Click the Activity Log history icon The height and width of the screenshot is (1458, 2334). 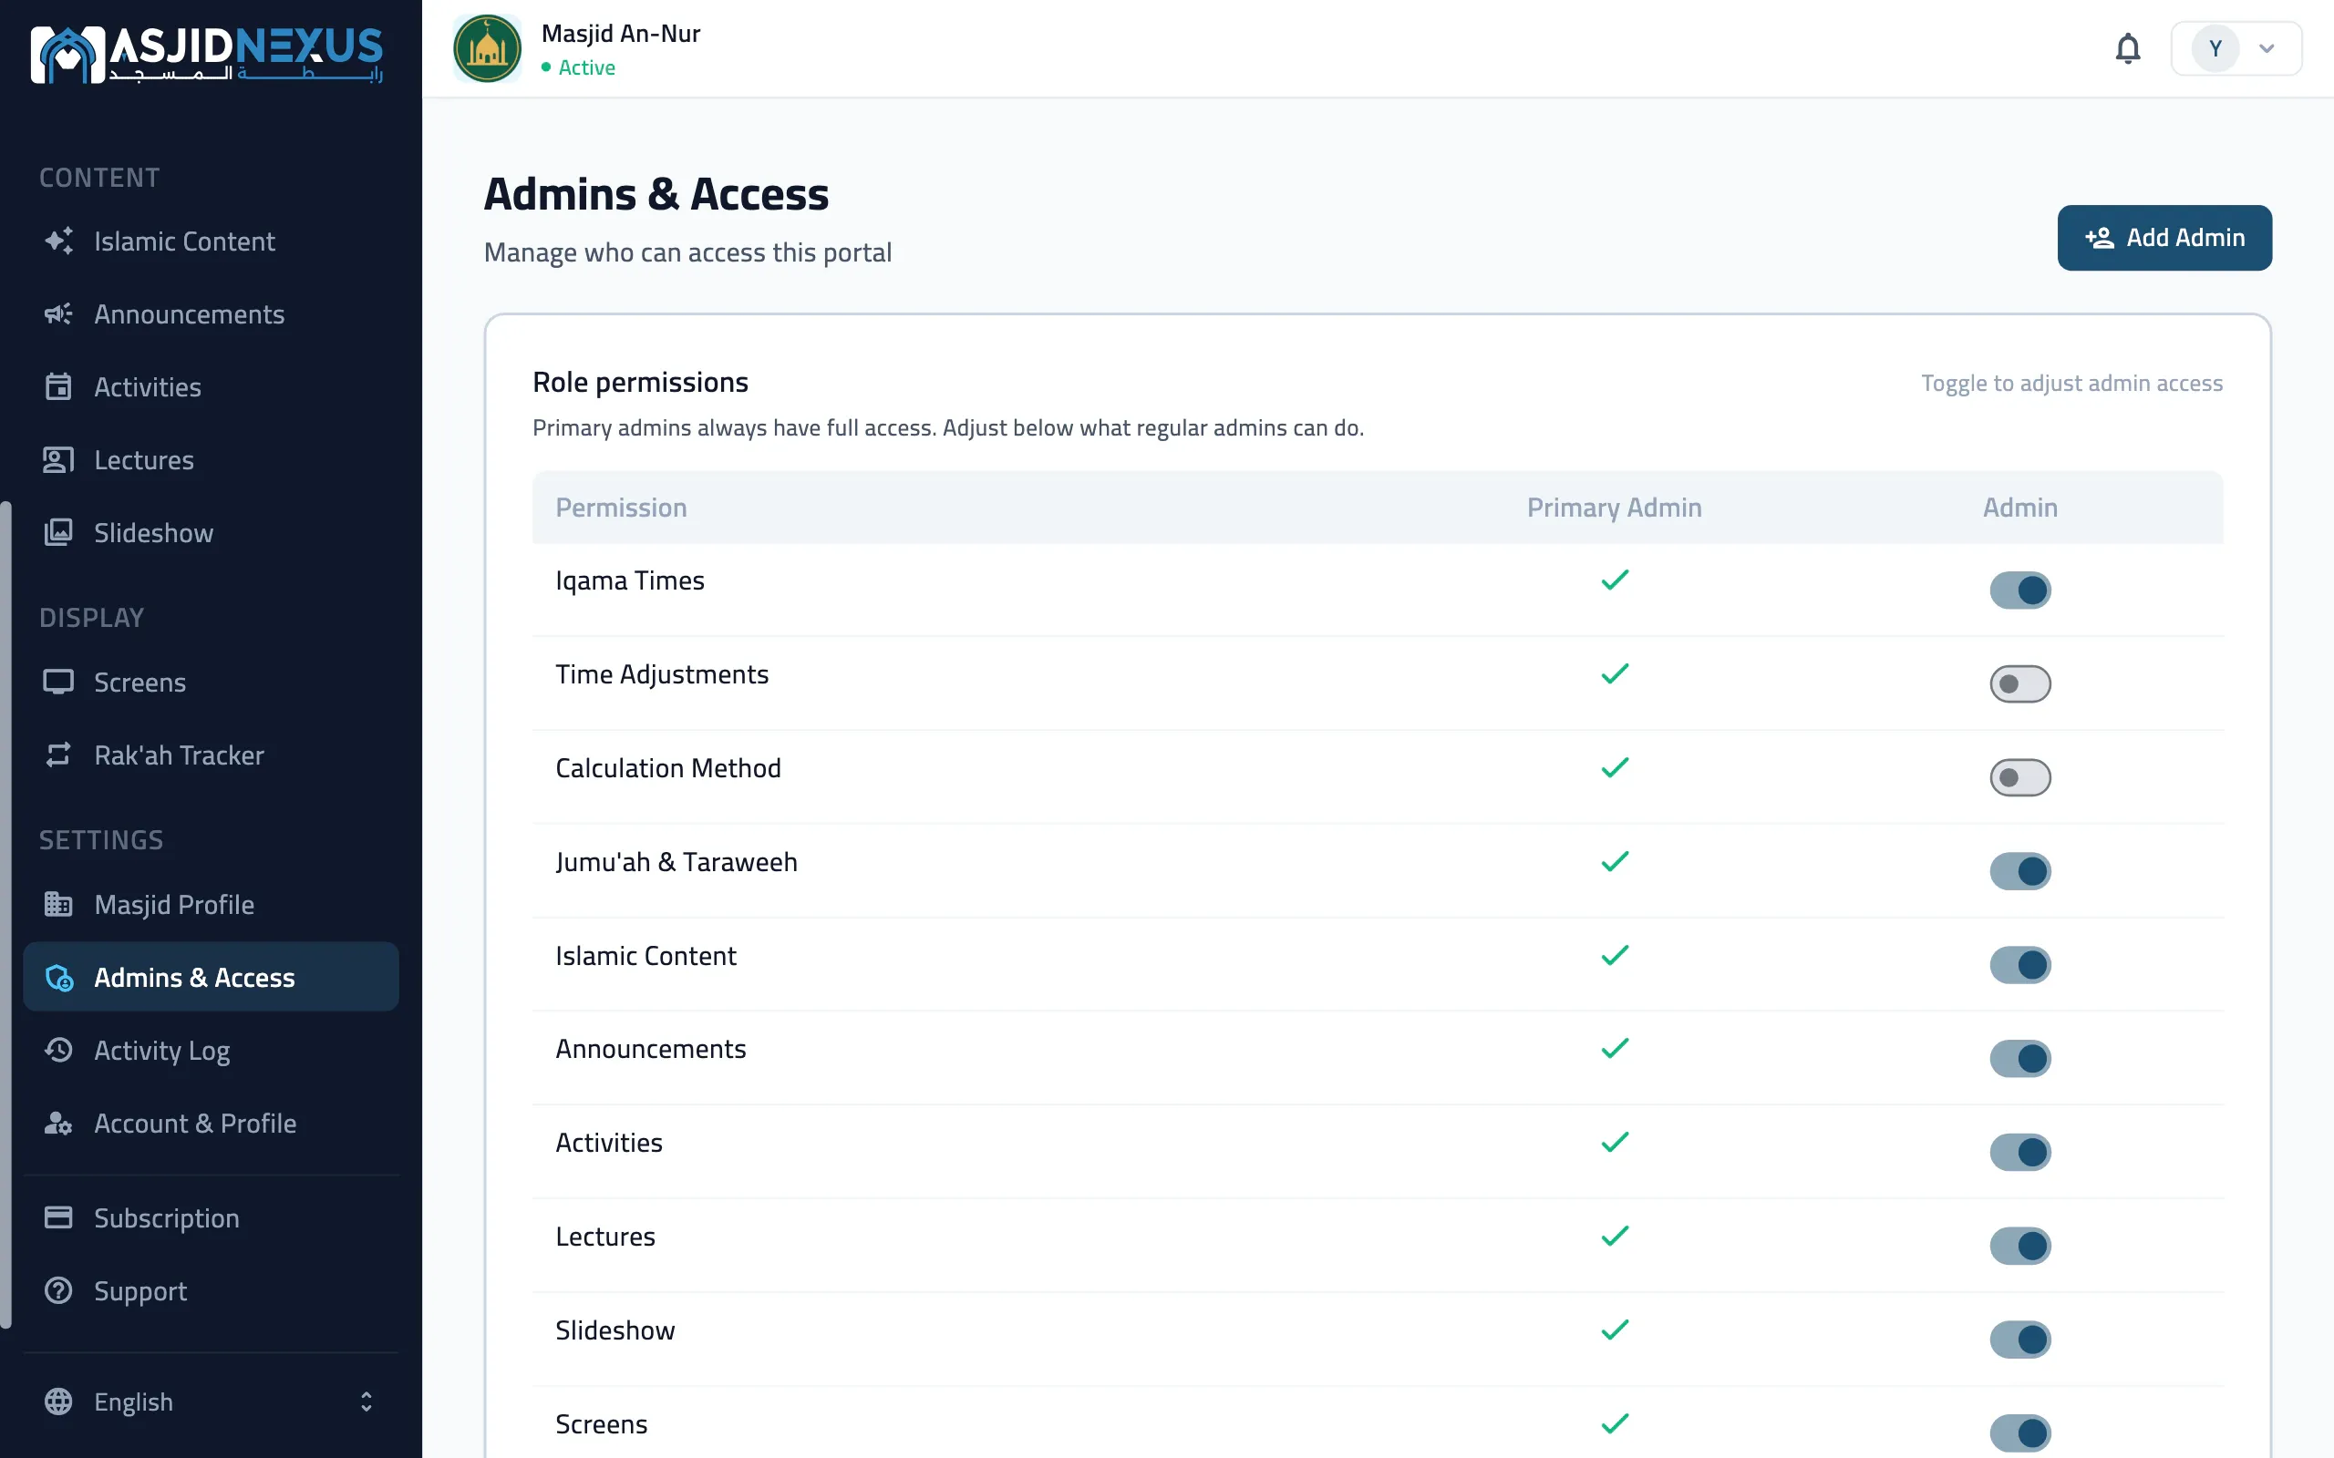click(x=57, y=1050)
